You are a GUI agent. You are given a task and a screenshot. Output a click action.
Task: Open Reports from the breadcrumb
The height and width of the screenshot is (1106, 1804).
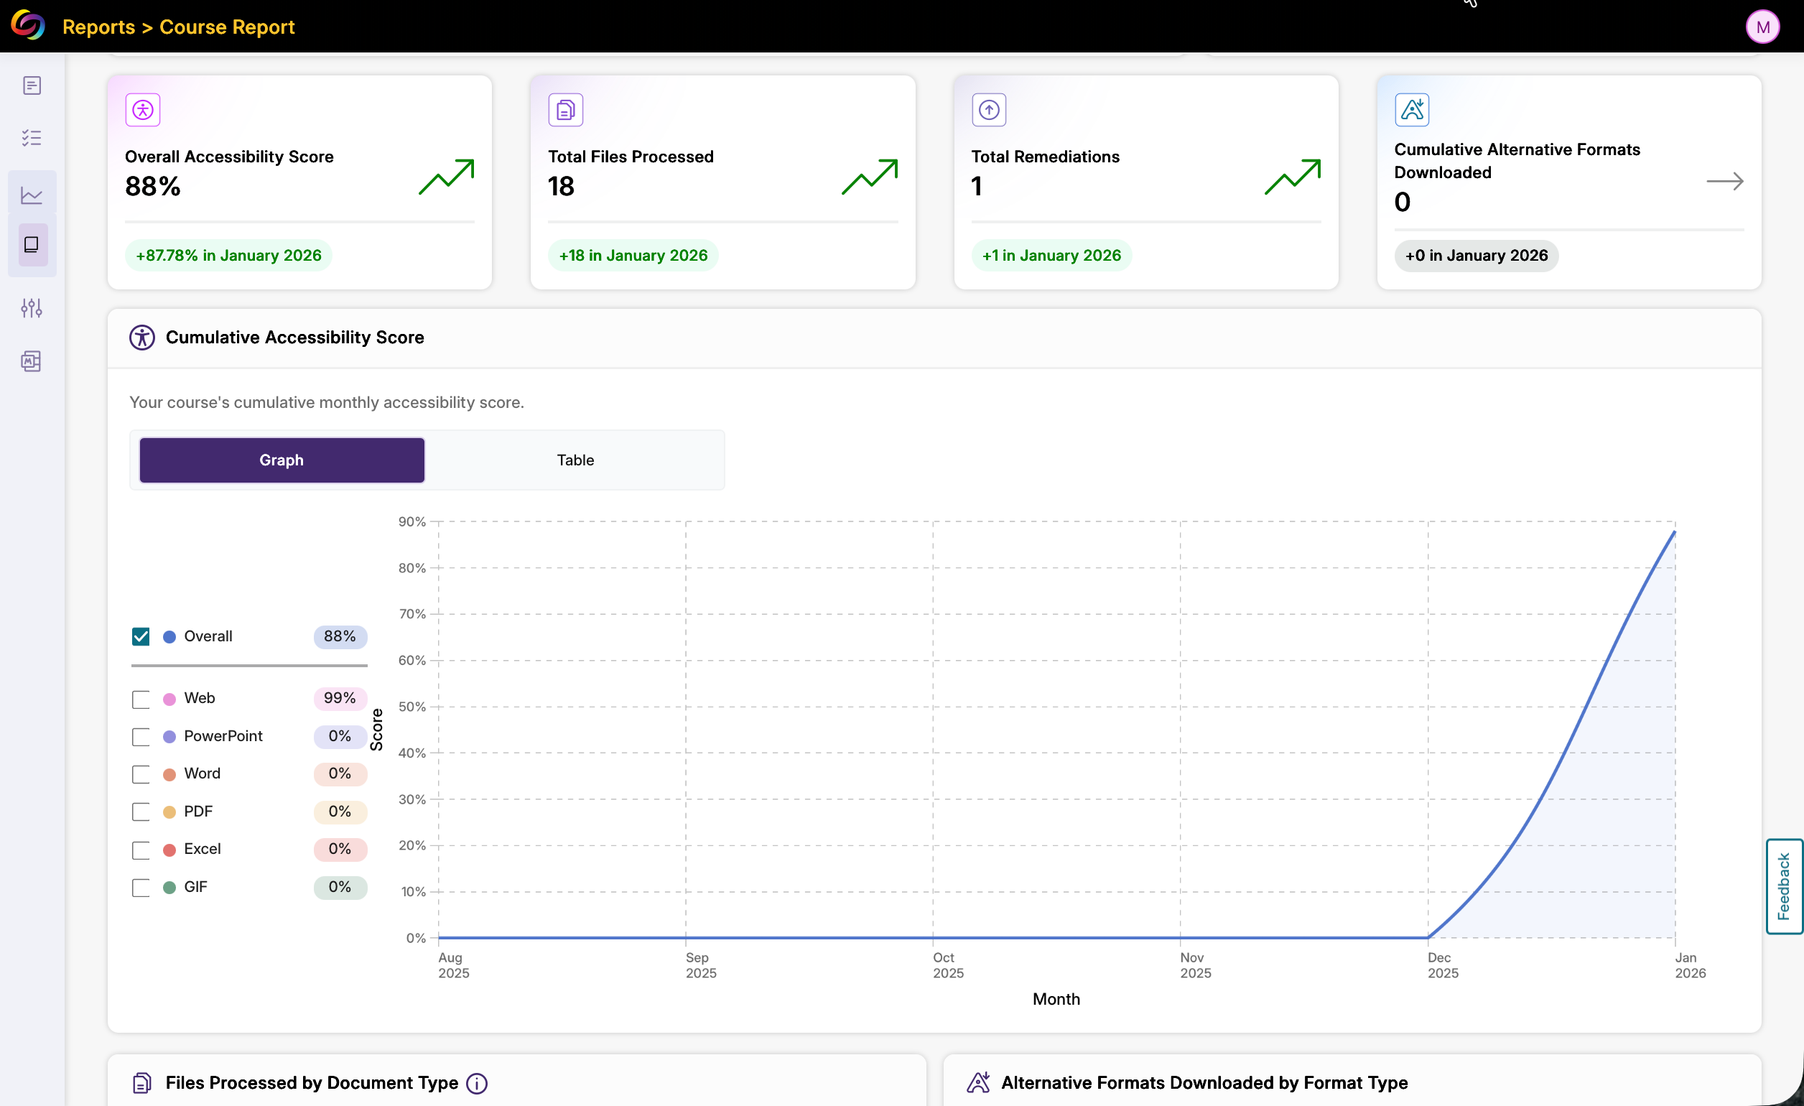tap(98, 27)
